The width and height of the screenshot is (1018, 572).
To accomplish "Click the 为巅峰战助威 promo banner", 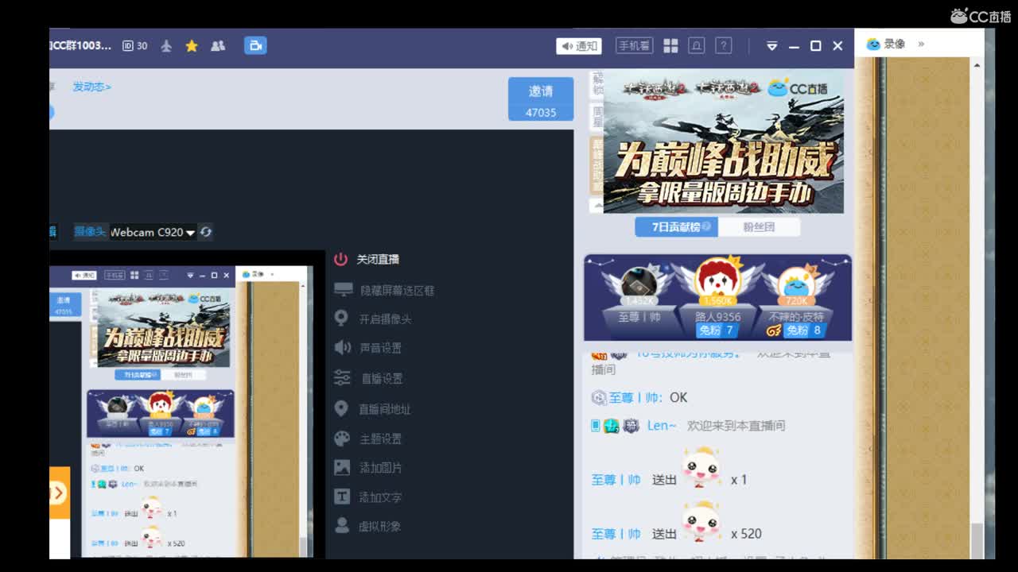I will [724, 141].
